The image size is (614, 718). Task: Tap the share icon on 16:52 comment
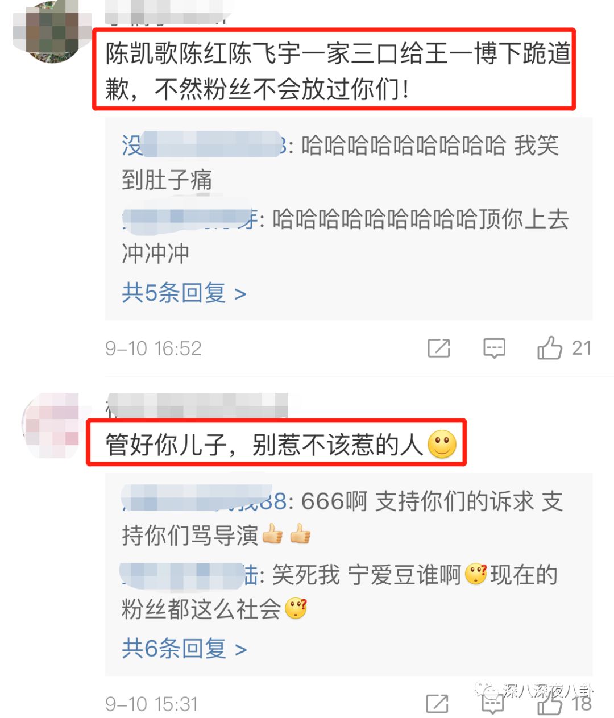pyautogui.click(x=438, y=348)
